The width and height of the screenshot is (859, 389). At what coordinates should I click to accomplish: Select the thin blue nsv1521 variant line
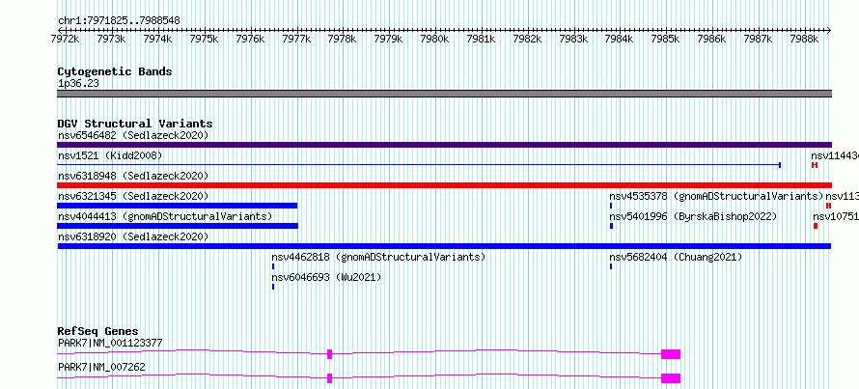(x=419, y=165)
